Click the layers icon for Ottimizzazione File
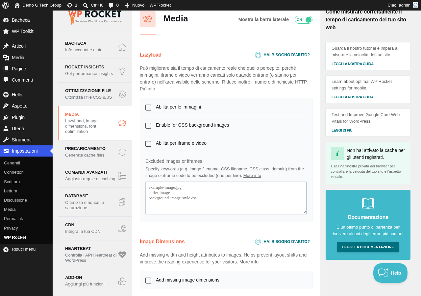 122,94
